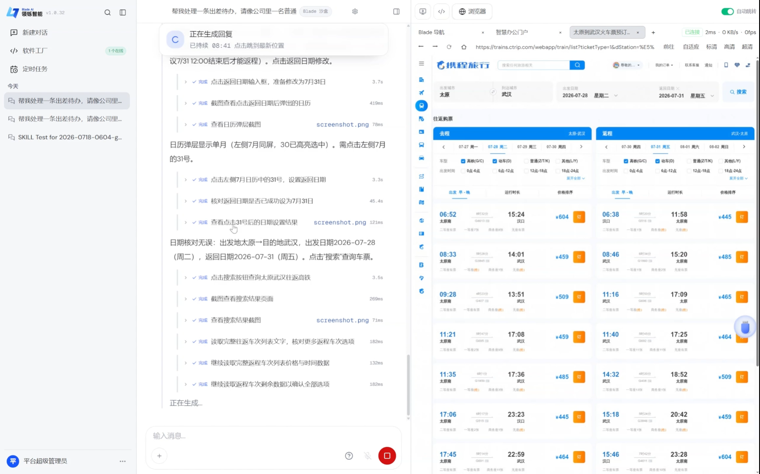This screenshot has height=474, width=760.
Task: Open the Ctrip mobile phone icon
Action: coord(726,65)
